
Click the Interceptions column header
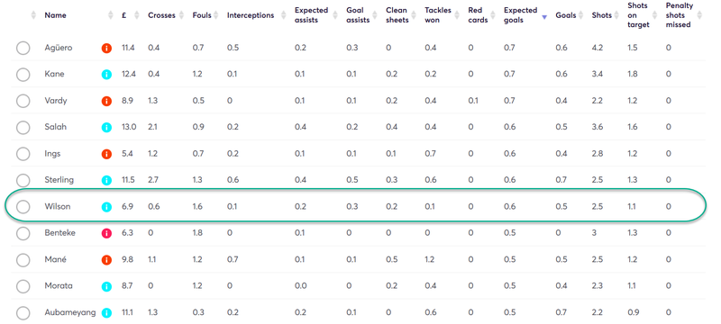coord(251,15)
